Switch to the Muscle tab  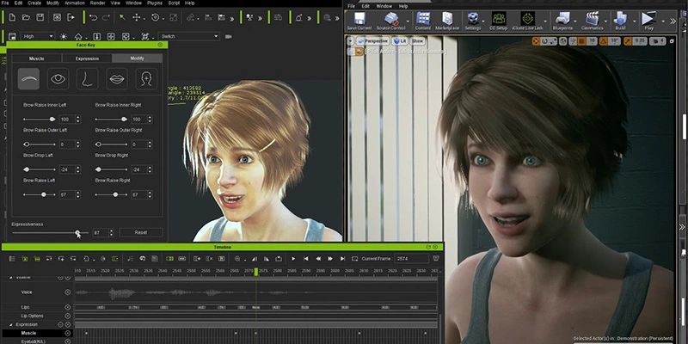point(35,58)
